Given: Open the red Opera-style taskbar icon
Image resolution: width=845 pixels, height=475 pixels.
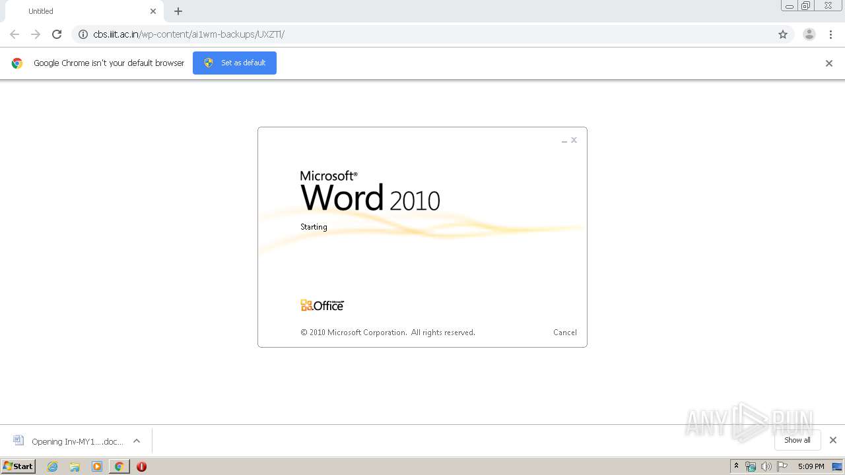Looking at the screenshot, I should click(141, 466).
